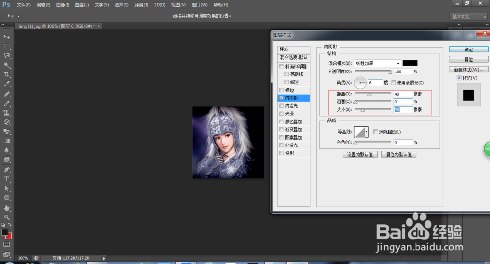Image resolution: width=490 pixels, height=264 pixels.
Task: Swap foreground and background colors
Action: [x=10, y=225]
